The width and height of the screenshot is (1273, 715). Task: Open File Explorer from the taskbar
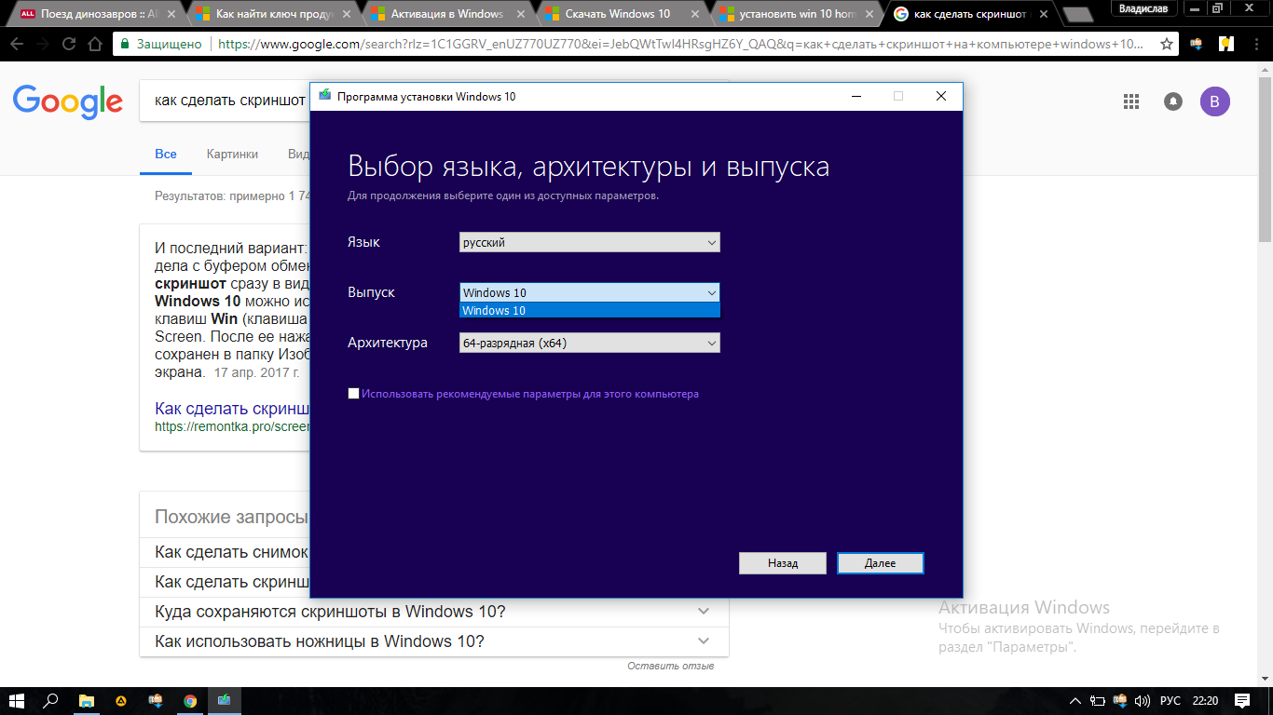tap(87, 701)
